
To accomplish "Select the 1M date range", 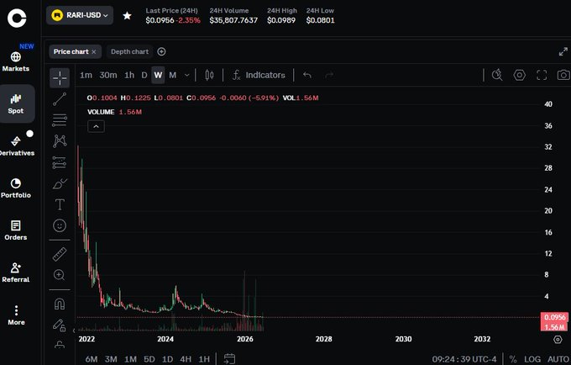I will [x=130, y=359].
